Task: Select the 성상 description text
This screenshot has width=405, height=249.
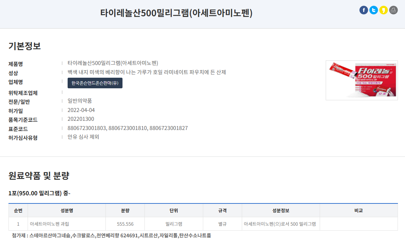Action: (x=147, y=72)
